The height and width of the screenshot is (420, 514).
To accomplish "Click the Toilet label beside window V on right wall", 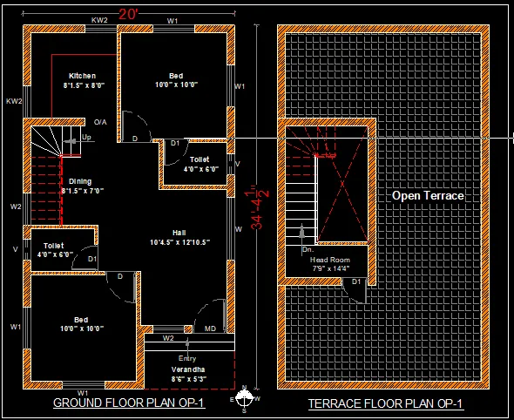I will (x=200, y=159).
